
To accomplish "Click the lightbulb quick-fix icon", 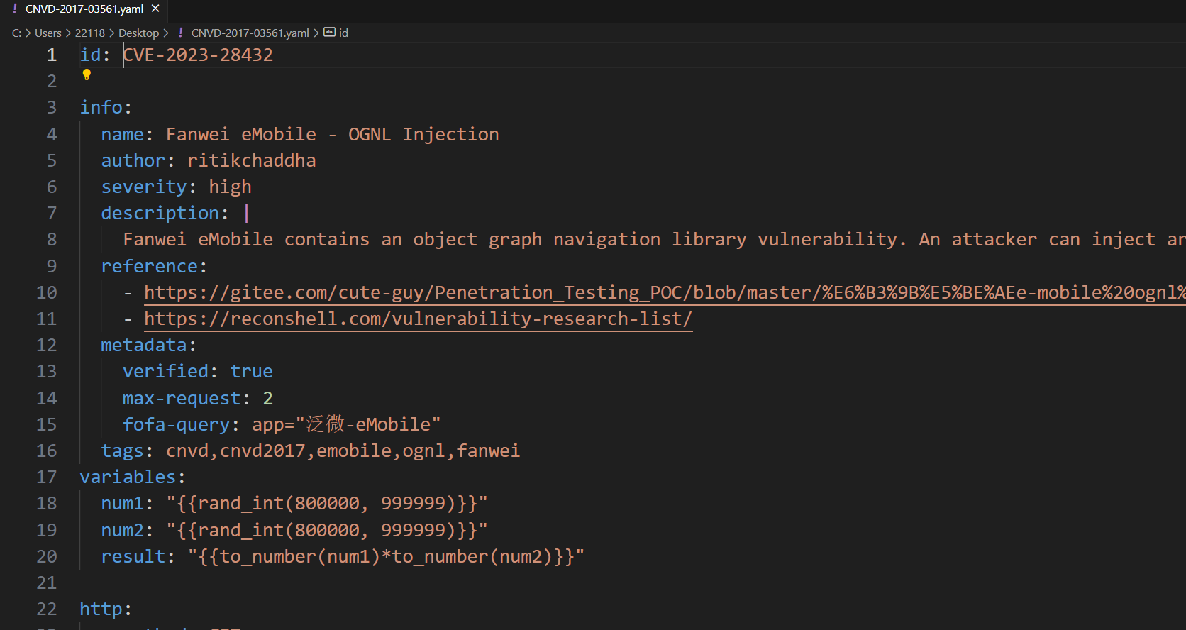I will coord(87,74).
